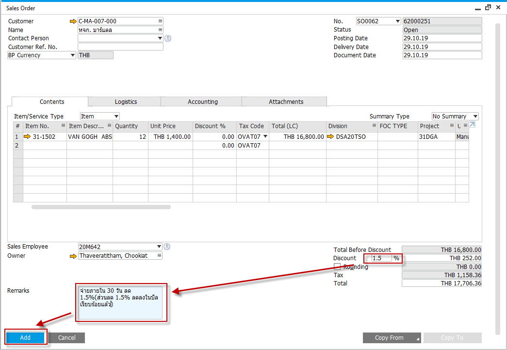Screen dimensions: 507x350
Task: Click the Sales Employee details icon
Action: click(x=167, y=247)
